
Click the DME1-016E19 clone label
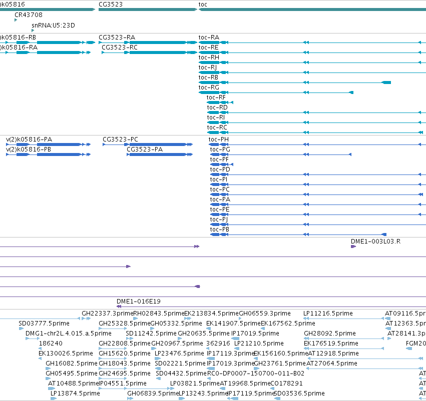click(x=139, y=301)
